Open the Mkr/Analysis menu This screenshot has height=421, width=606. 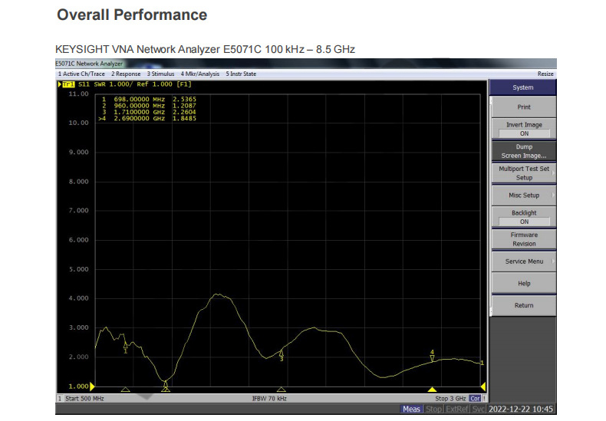[200, 74]
